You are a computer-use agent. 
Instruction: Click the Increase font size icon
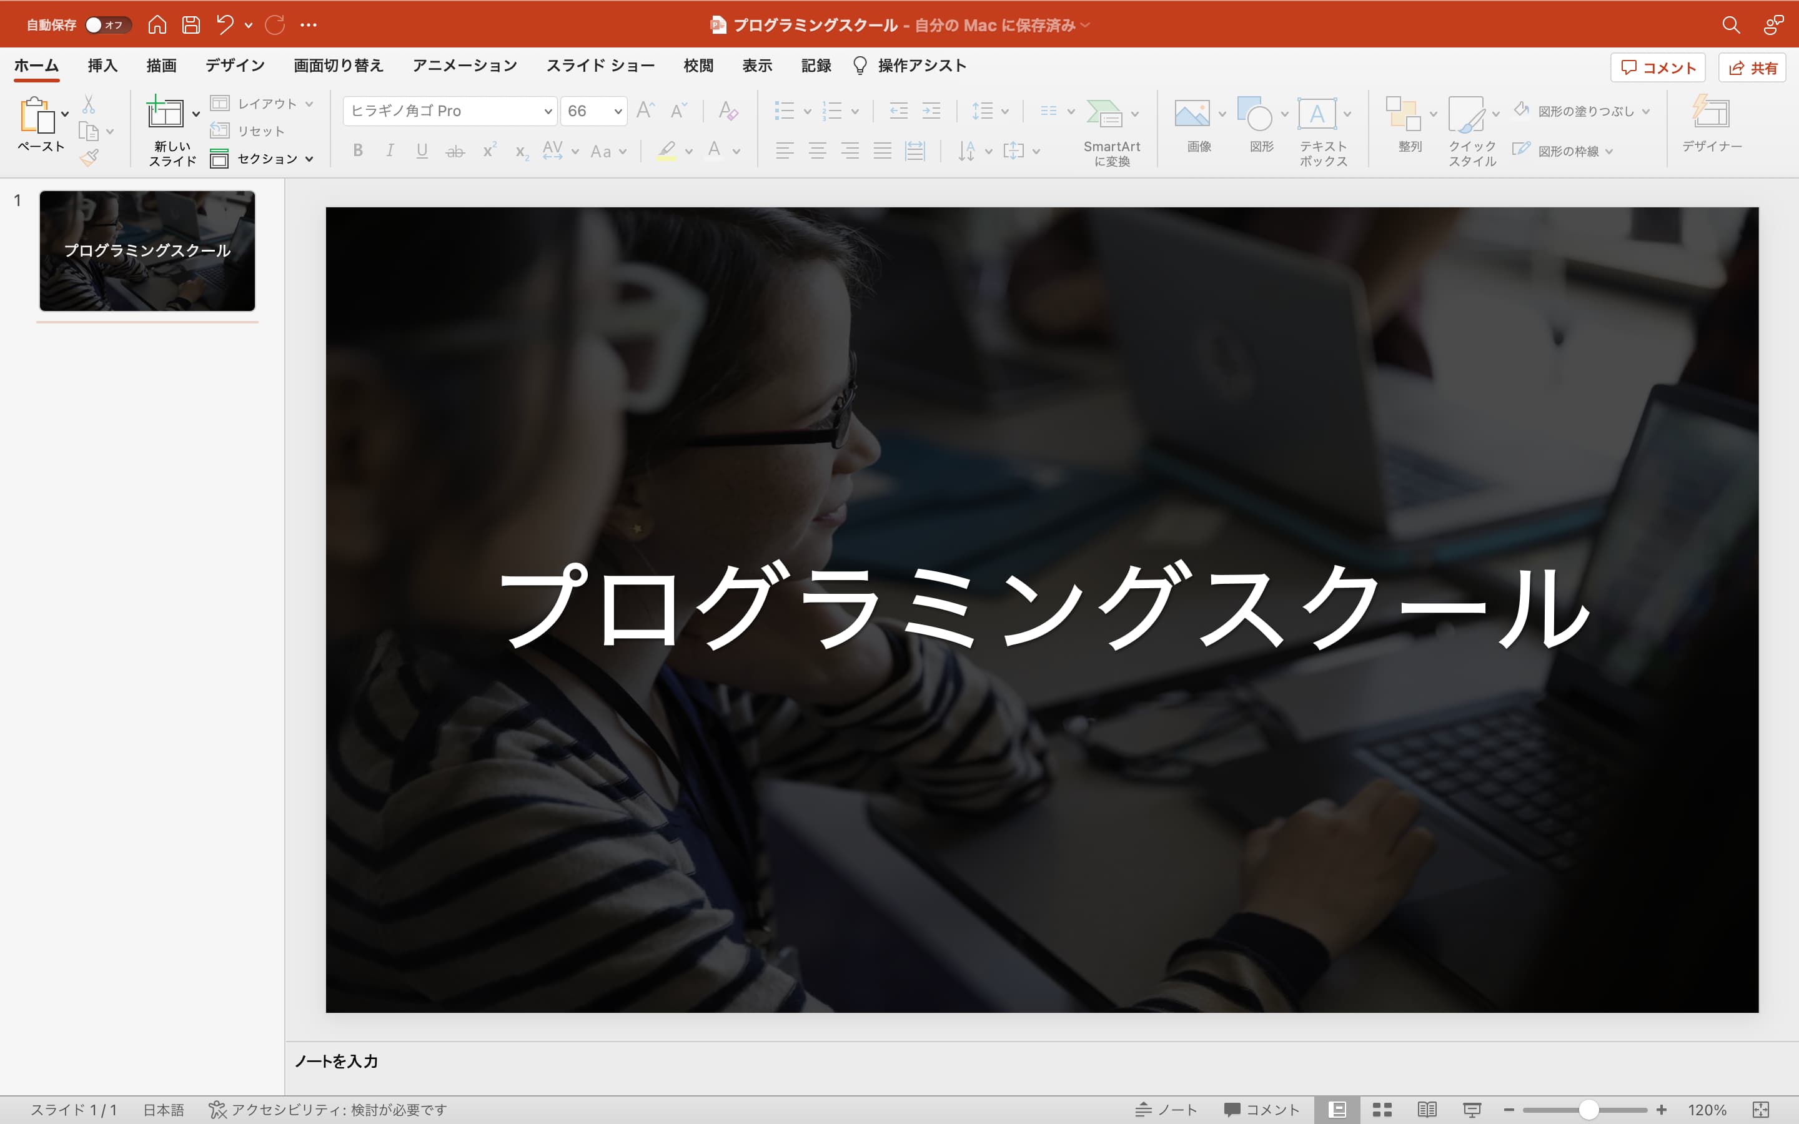pos(645,111)
